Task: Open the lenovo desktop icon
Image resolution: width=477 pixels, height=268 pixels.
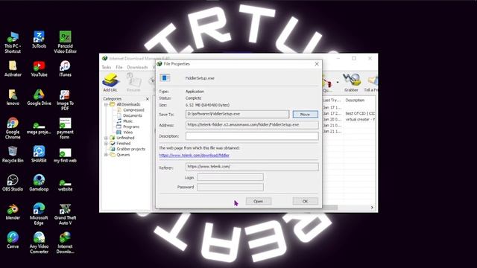Action: click(13, 98)
